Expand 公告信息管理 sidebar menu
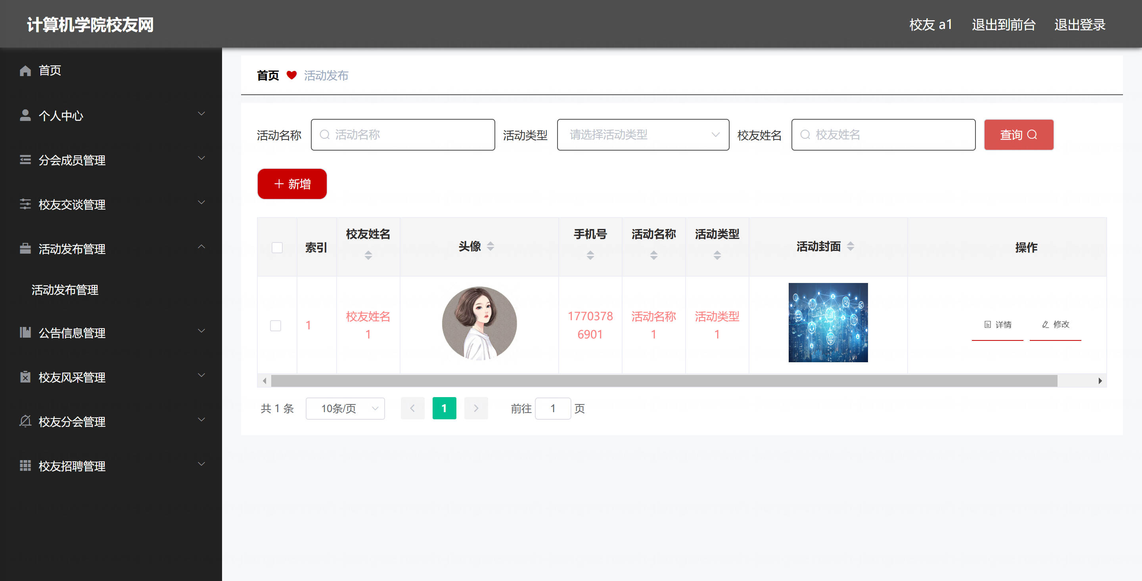The image size is (1142, 581). pos(201,331)
